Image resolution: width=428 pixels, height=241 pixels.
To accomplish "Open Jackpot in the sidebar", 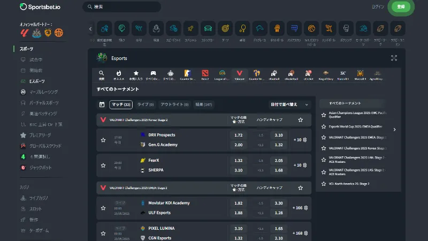I will pyautogui.click(x=40, y=168).
